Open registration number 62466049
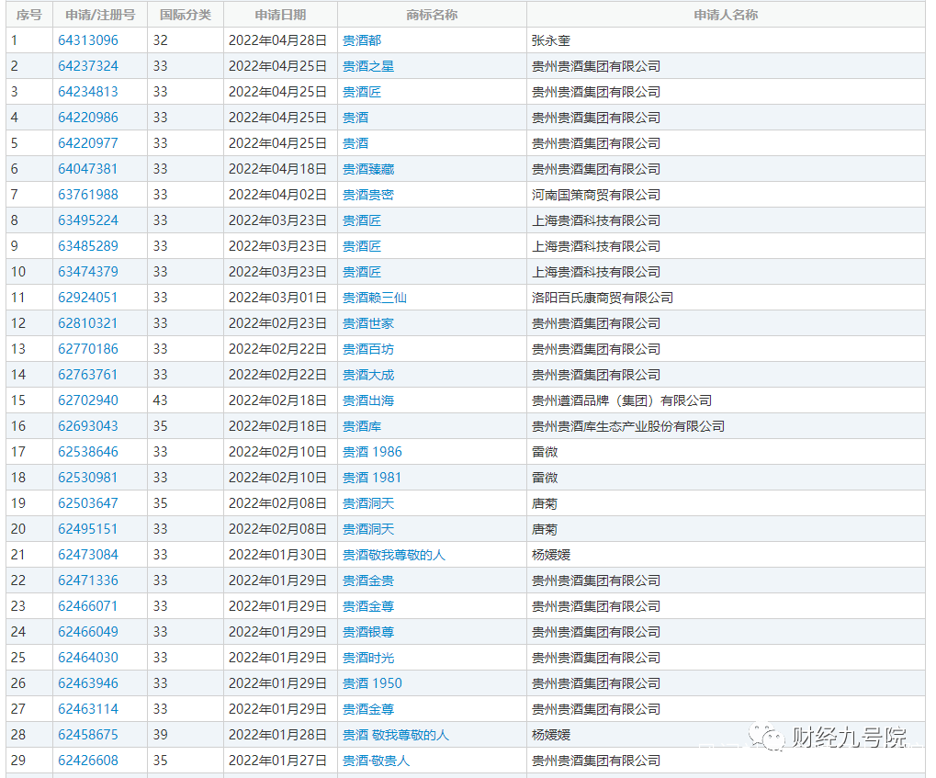Image resolution: width=936 pixels, height=778 pixels. [88, 632]
